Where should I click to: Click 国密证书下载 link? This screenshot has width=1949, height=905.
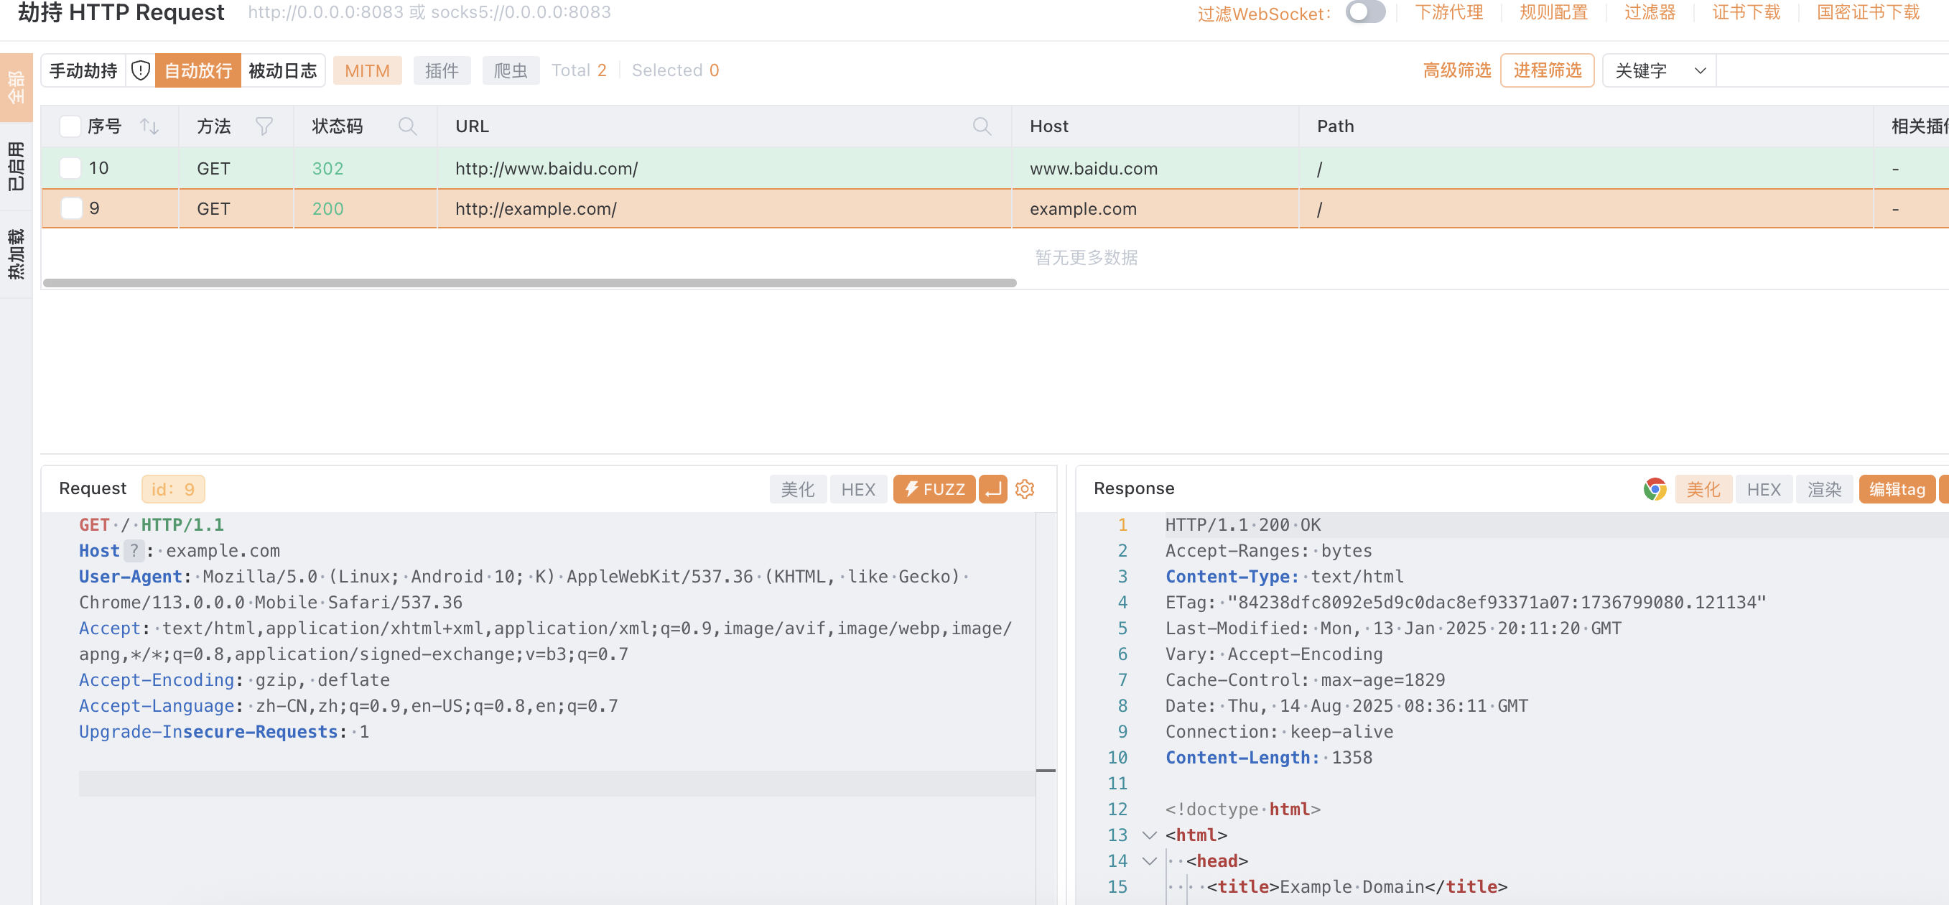click(1868, 13)
